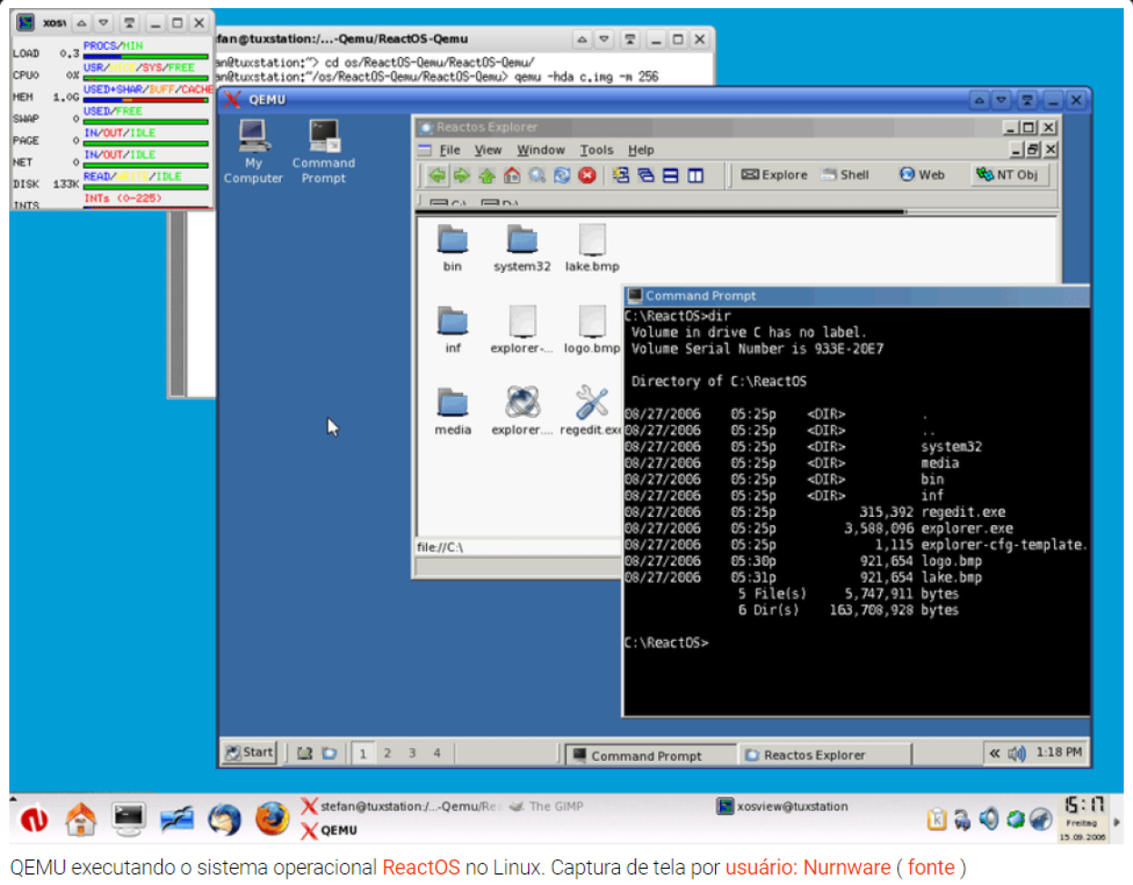Switch to ReactOS virtual desktop 2
The width and height of the screenshot is (1133, 885).
pos(387,754)
